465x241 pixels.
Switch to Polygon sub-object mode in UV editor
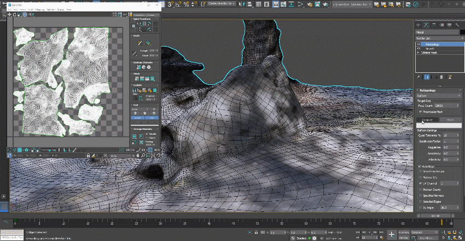[x=20, y=150]
